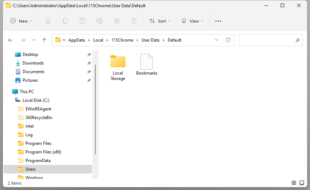Expand chevron after User Data breadcrumb
The width and height of the screenshot is (310, 190).
tap(163, 41)
